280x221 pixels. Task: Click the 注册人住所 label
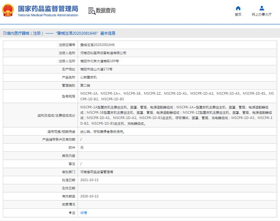click(67, 61)
